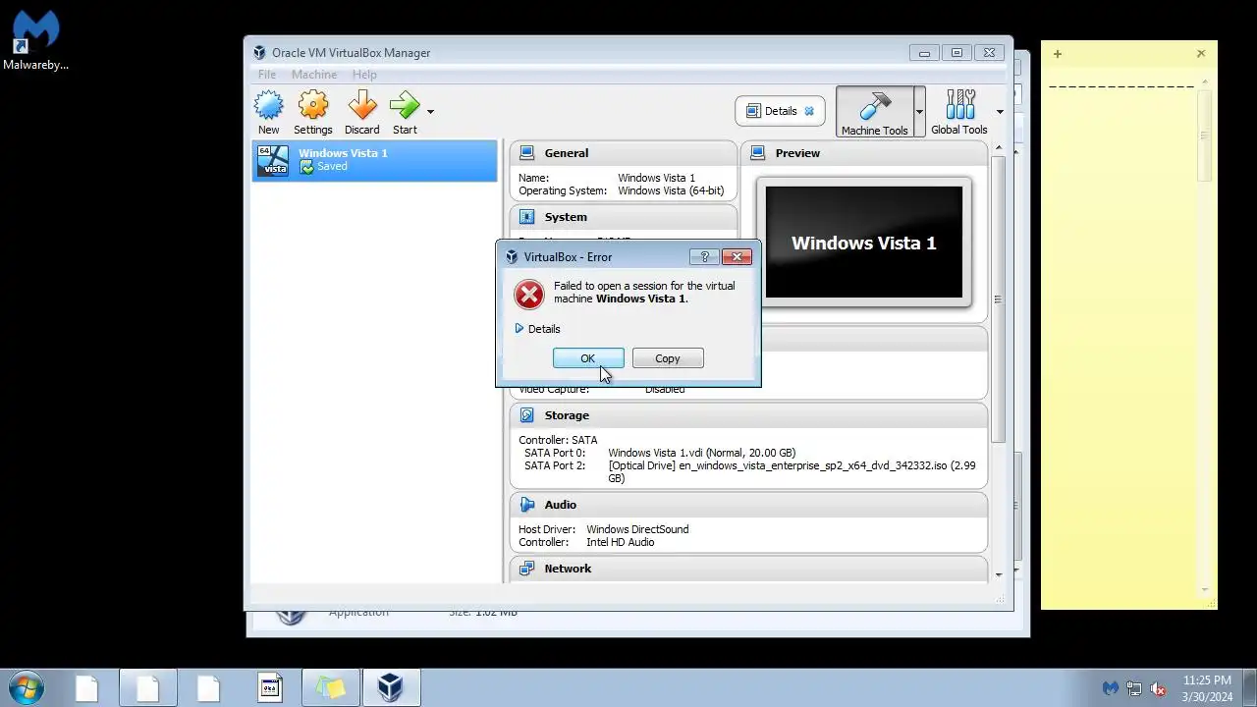Click the red error X icon
The width and height of the screenshot is (1257, 707).
pos(529,294)
